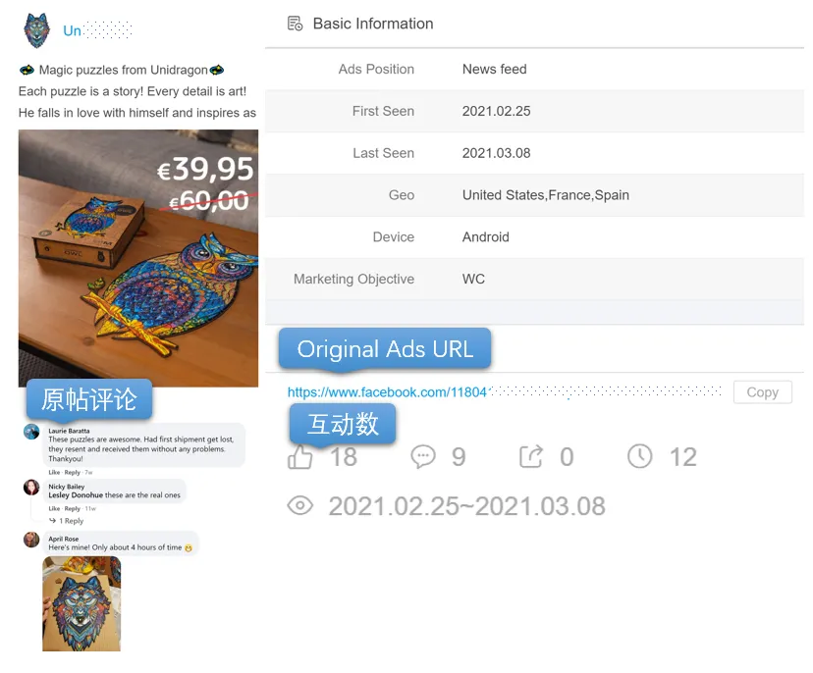Image resolution: width=813 pixels, height=673 pixels.
Task: Click Nicky Bailey's commenter avatar
Action: (x=31, y=487)
